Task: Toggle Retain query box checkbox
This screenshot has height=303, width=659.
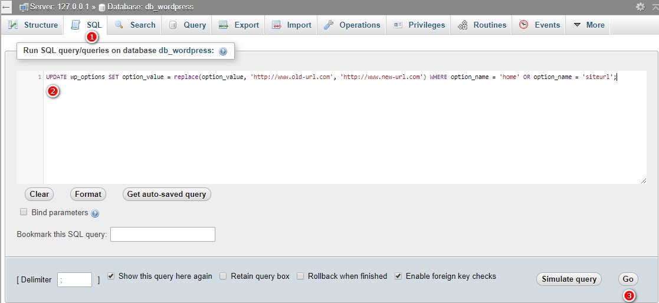Action: (223, 276)
